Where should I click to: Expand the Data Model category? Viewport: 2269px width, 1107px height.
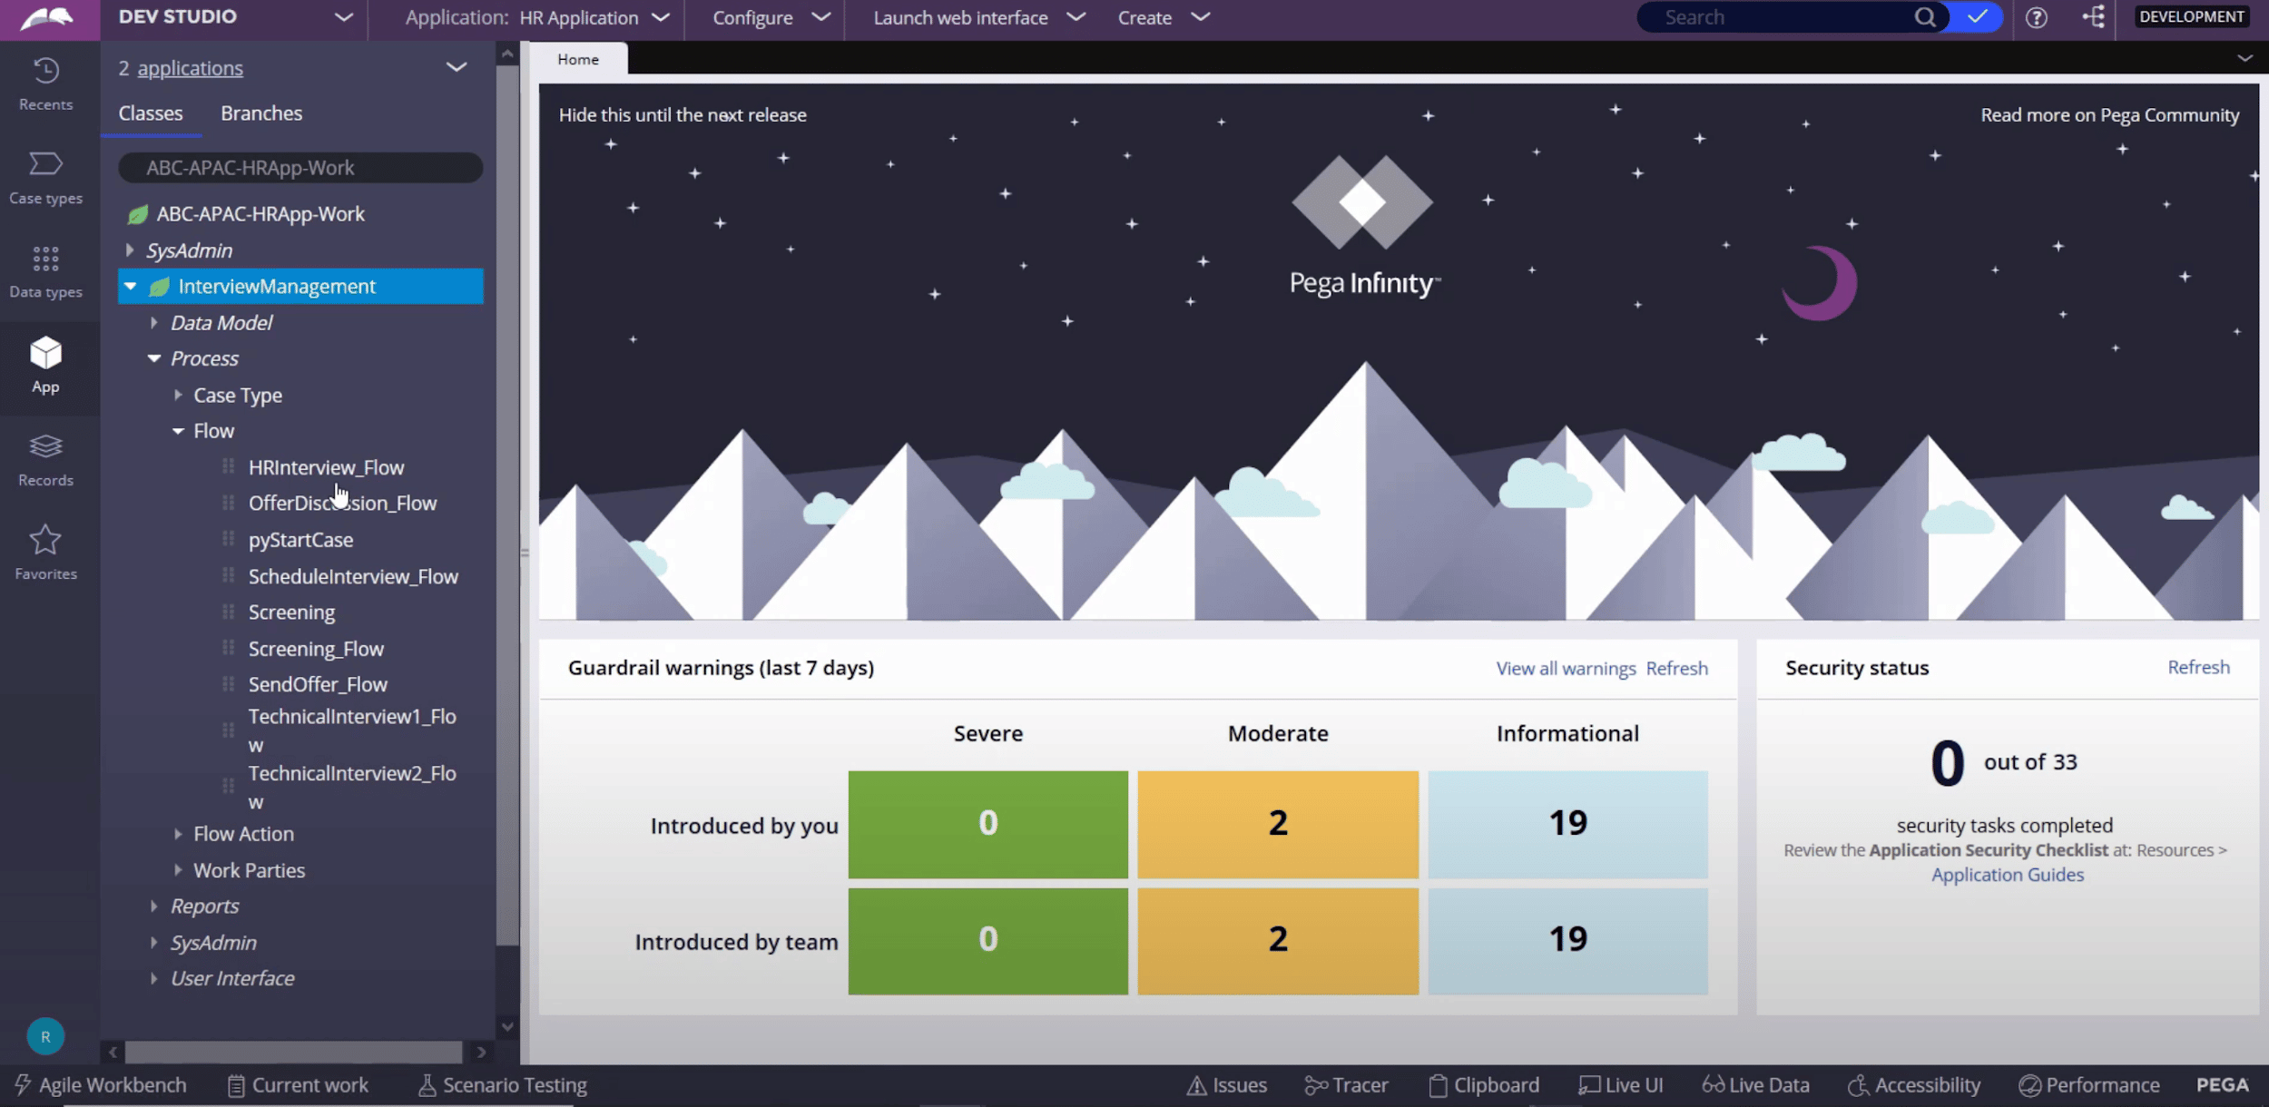click(153, 322)
